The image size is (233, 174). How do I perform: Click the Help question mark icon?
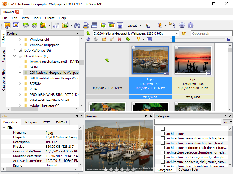(190, 25)
